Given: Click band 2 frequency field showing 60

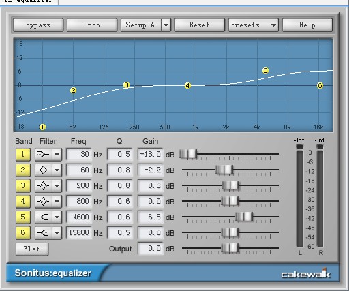Looking at the screenshot, I should click(x=79, y=170).
